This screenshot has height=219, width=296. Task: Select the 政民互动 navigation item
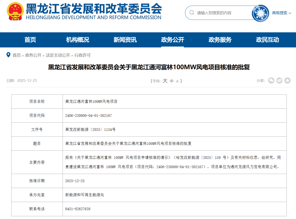pyautogui.click(x=267, y=40)
